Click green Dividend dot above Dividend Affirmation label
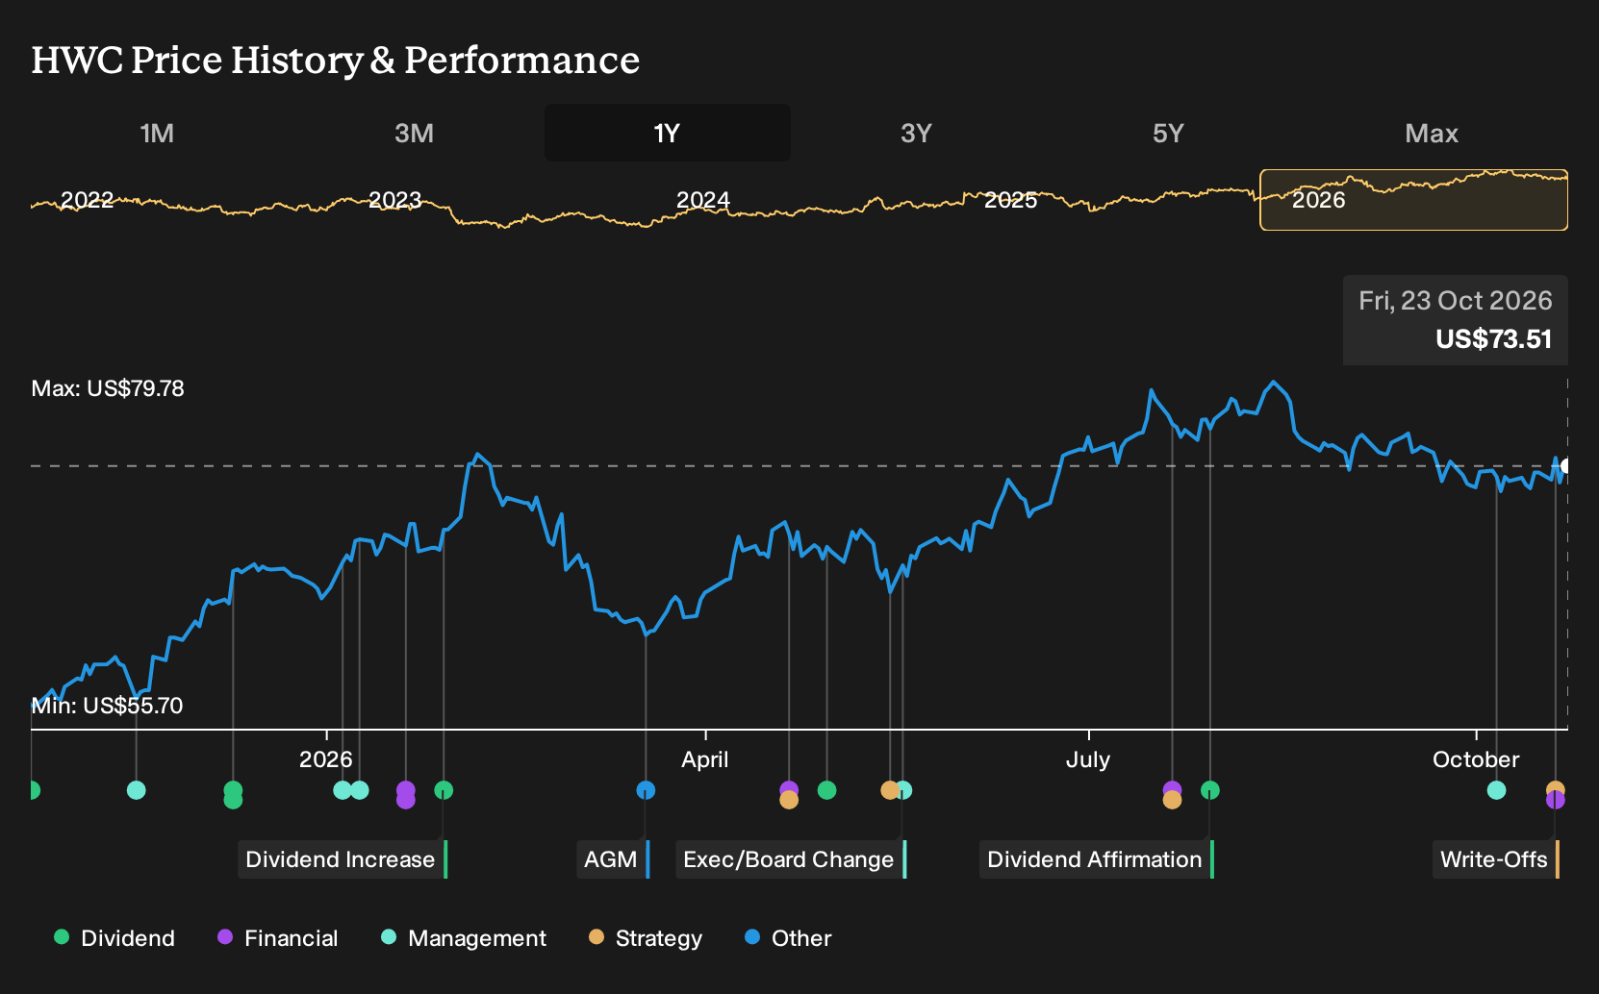The width and height of the screenshot is (1599, 994). point(1210,790)
